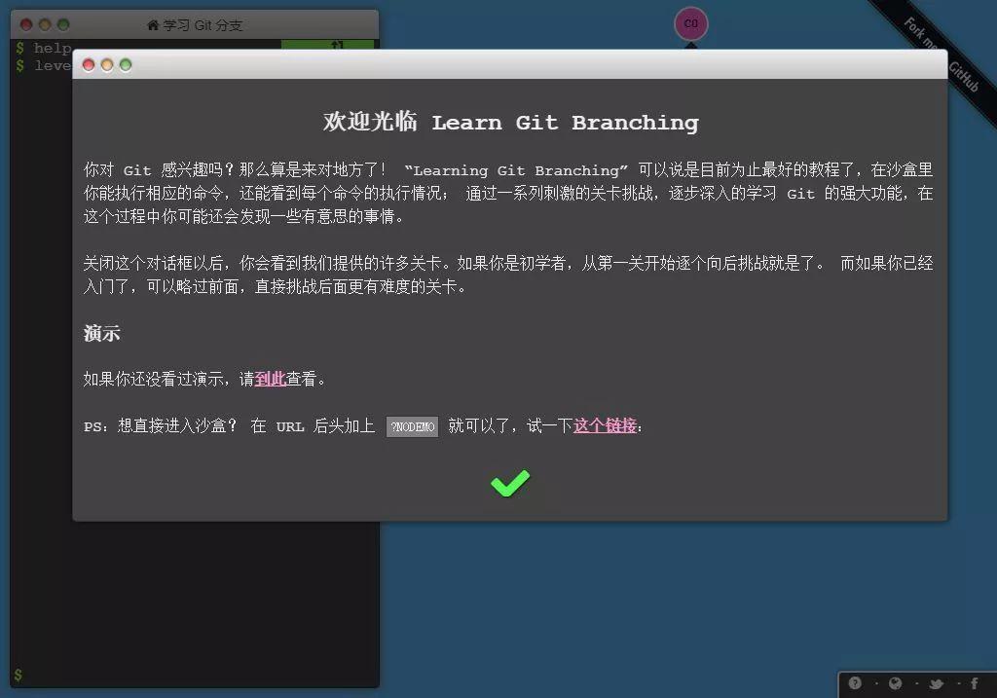Image resolution: width=997 pixels, height=698 pixels.
Task: Click the ?NODEMO code snippet
Action: click(412, 426)
